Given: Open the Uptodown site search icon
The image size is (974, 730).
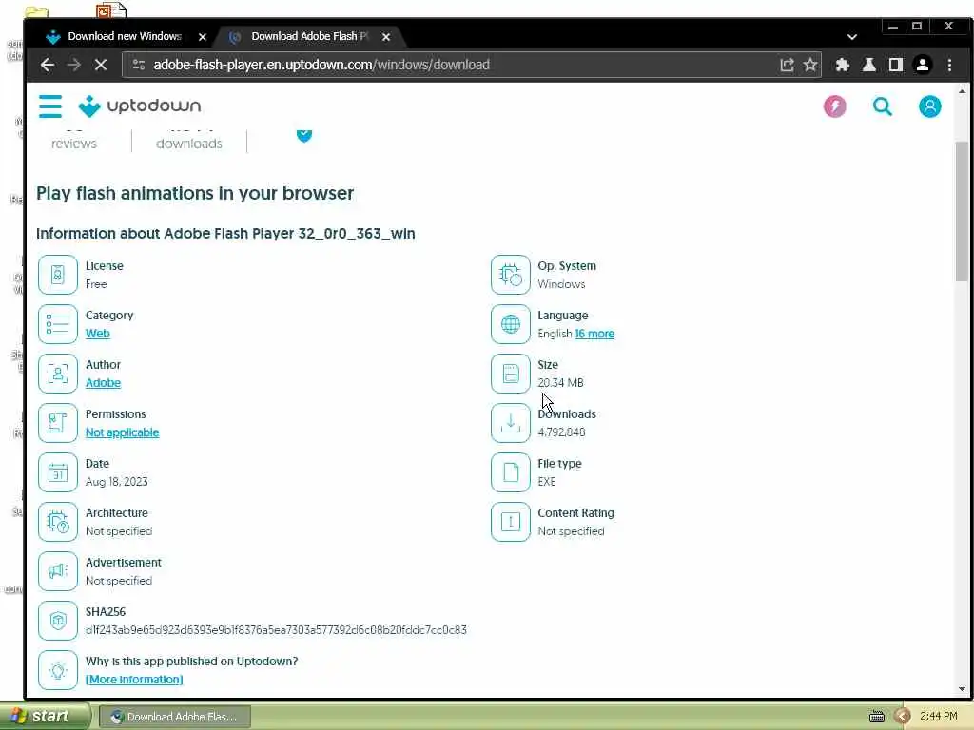Looking at the screenshot, I should click(882, 106).
